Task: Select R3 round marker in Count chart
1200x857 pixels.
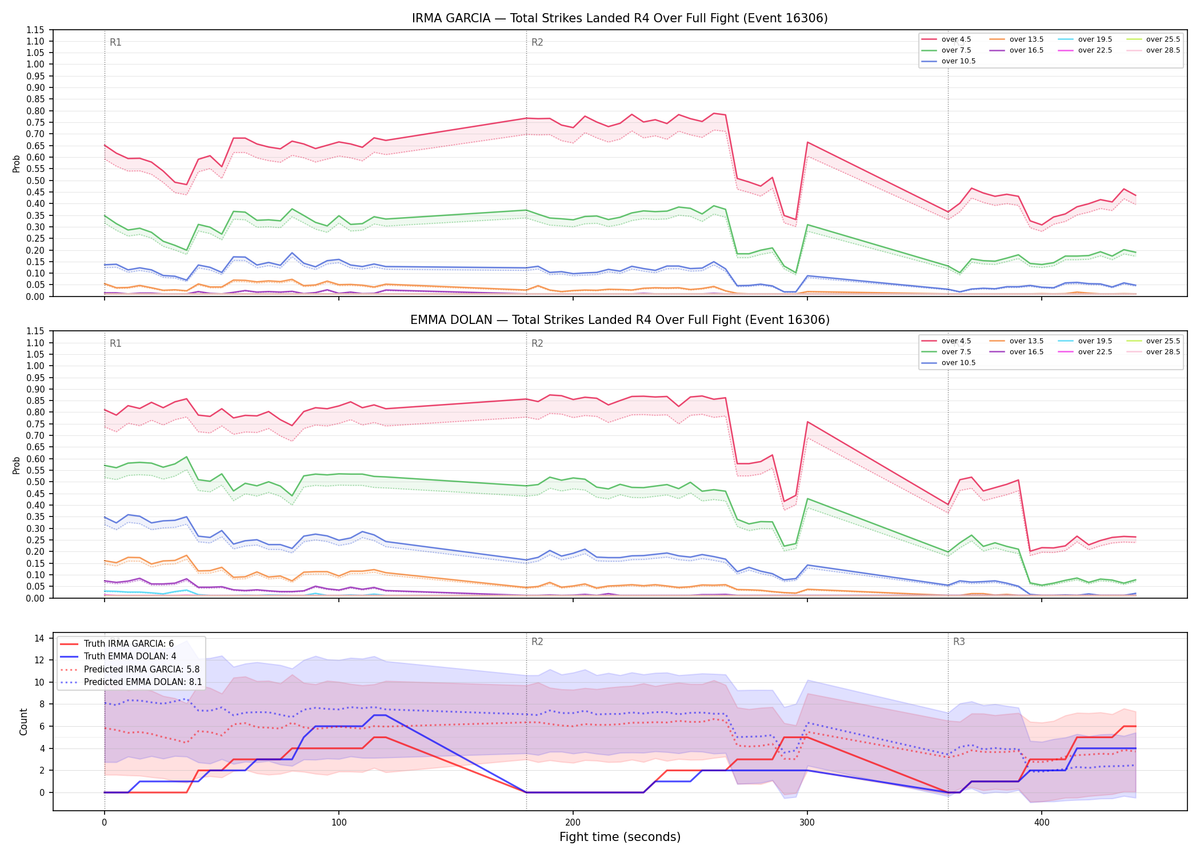Action: pos(959,642)
